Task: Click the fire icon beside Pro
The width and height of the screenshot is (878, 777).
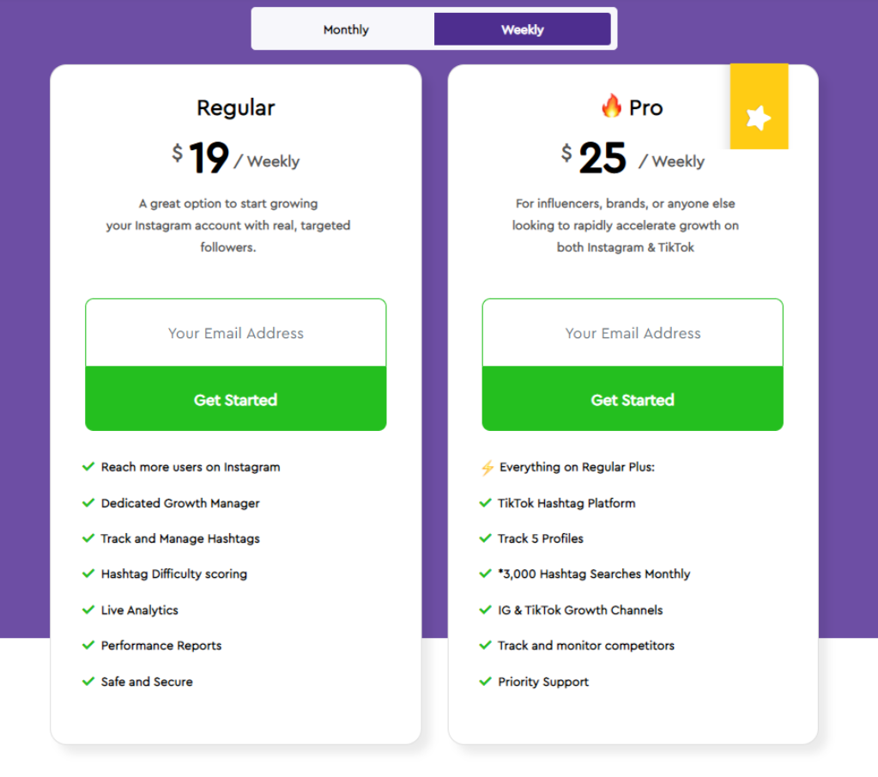Action: point(611,106)
